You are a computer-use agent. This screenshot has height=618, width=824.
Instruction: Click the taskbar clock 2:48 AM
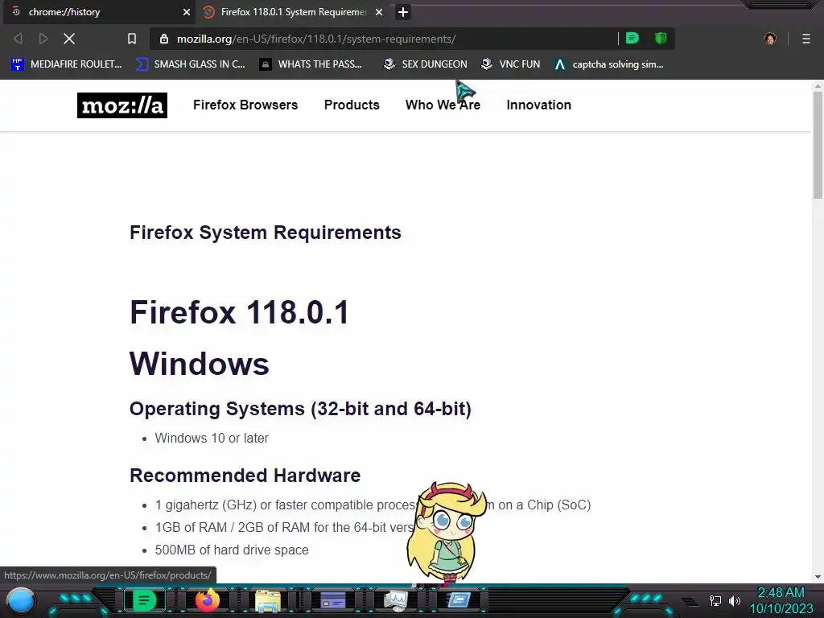pyautogui.click(x=781, y=593)
